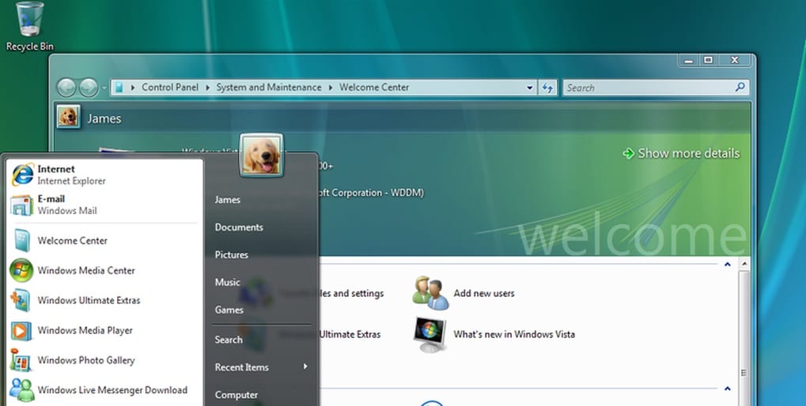
Task: Open Computer from the Start menu right pane
Action: tap(236, 395)
